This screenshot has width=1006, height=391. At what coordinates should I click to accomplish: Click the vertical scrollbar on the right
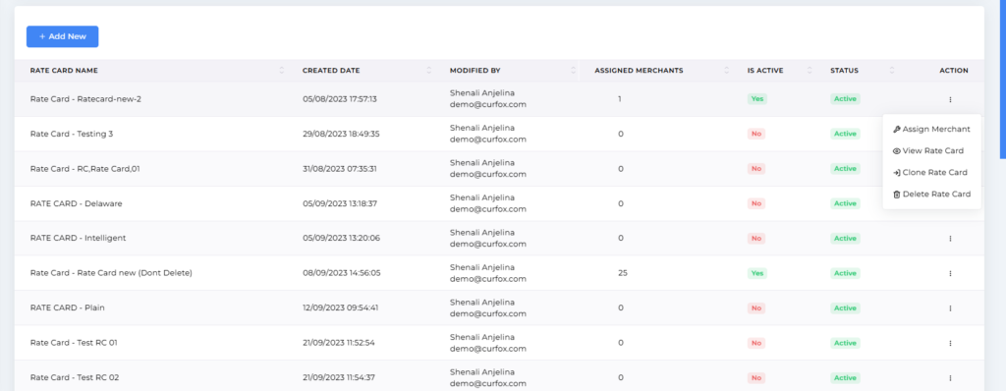1003,79
